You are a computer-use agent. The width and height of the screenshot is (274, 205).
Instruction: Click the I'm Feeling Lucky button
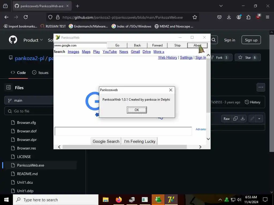140,141
